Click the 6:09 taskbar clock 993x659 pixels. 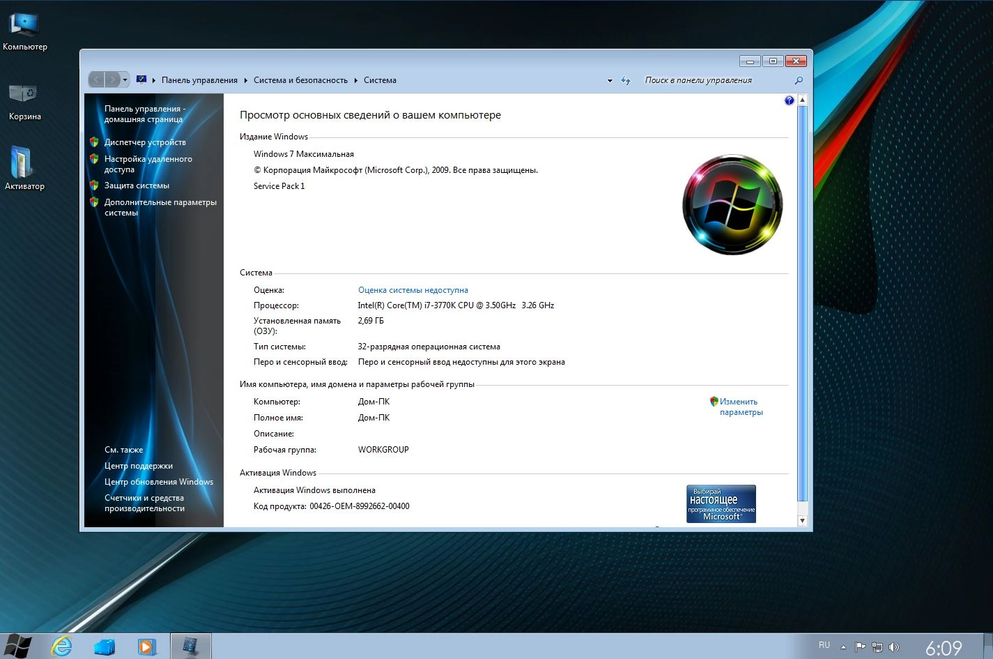coord(944,648)
